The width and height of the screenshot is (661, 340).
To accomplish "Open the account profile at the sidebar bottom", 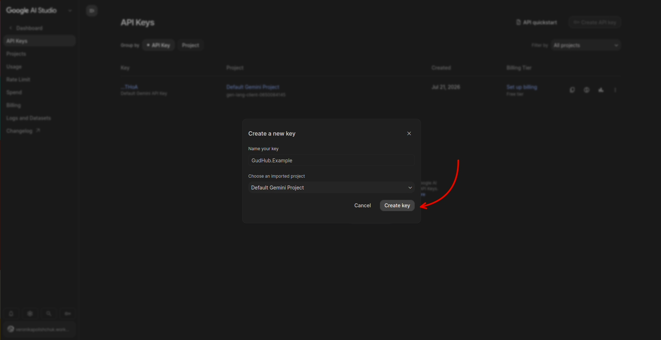I will point(39,329).
